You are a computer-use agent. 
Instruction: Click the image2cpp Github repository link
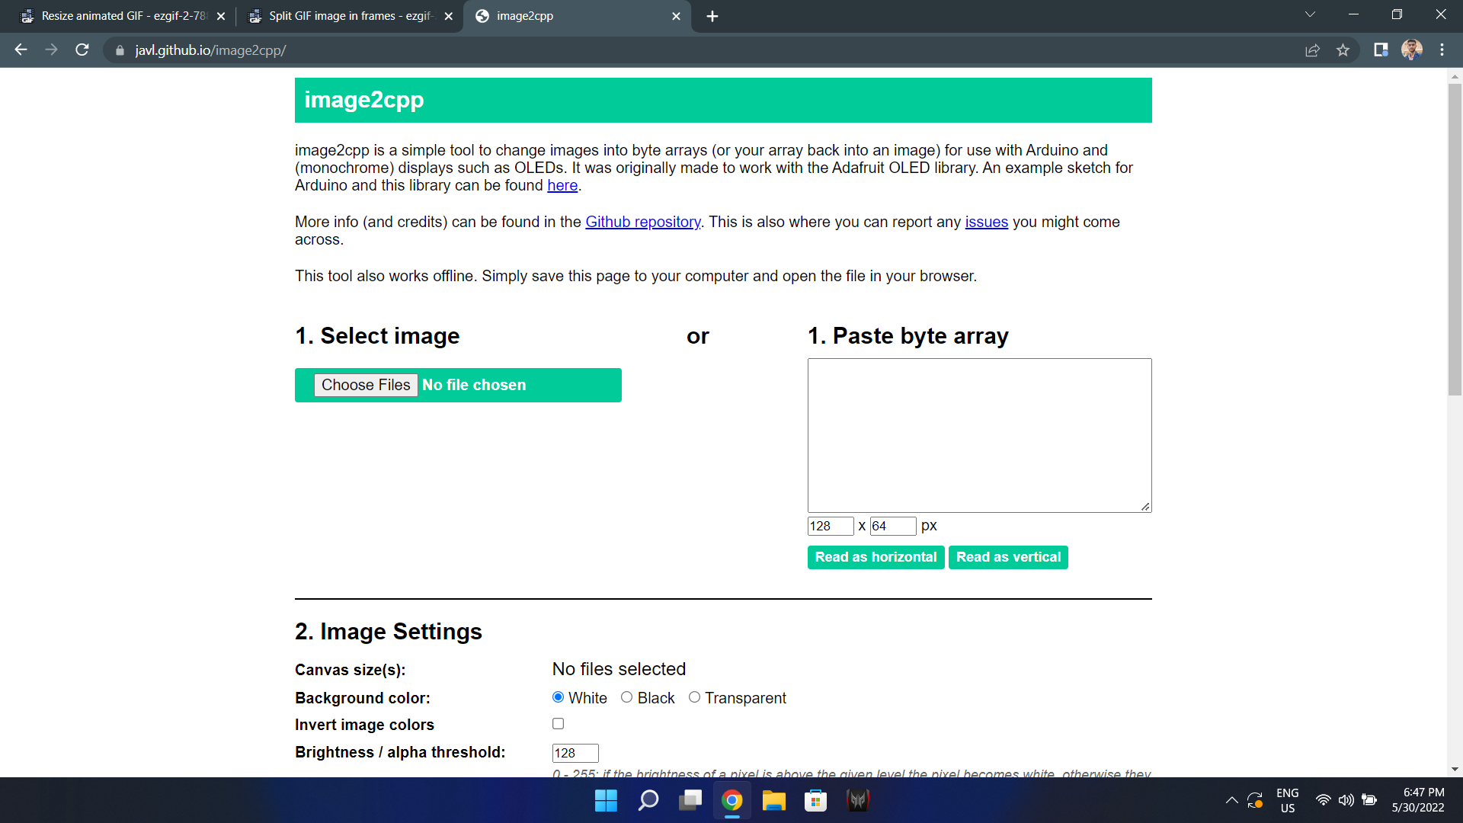(x=644, y=221)
